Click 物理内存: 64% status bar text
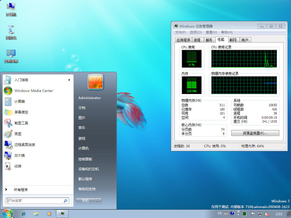The width and height of the screenshot is (291, 218). [252, 146]
